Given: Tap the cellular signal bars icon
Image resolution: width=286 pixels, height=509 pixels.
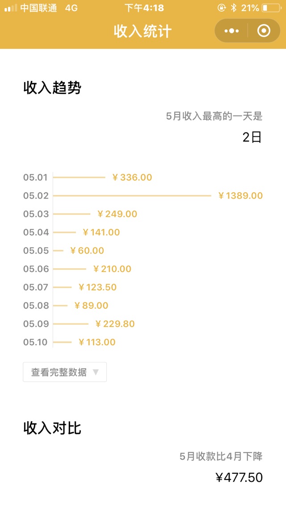Looking at the screenshot, I should tap(11, 8).
